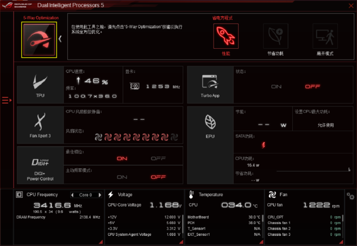
Task: Click the ROG Republic of Gamers logo
Action: click(x=17, y=5)
